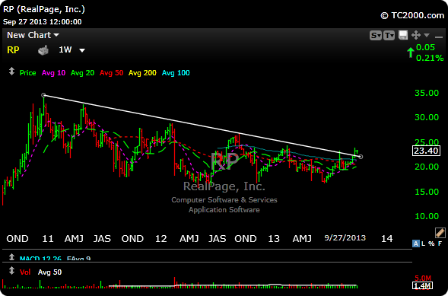This screenshot has width=448, height=296.
Task: Click the green Avg 20 legend label
Action: point(82,73)
